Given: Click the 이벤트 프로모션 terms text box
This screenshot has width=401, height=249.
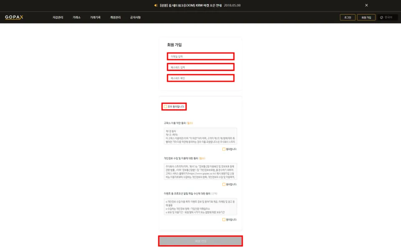Looking at the screenshot, I should (x=200, y=207).
